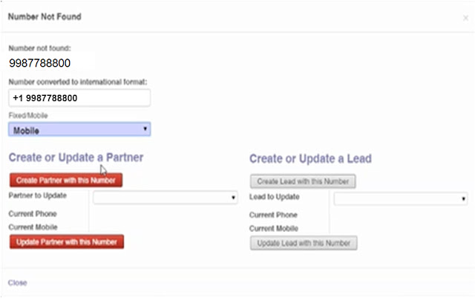Click Current Mobile label under Lead section
The height and width of the screenshot is (298, 475).
274,228
